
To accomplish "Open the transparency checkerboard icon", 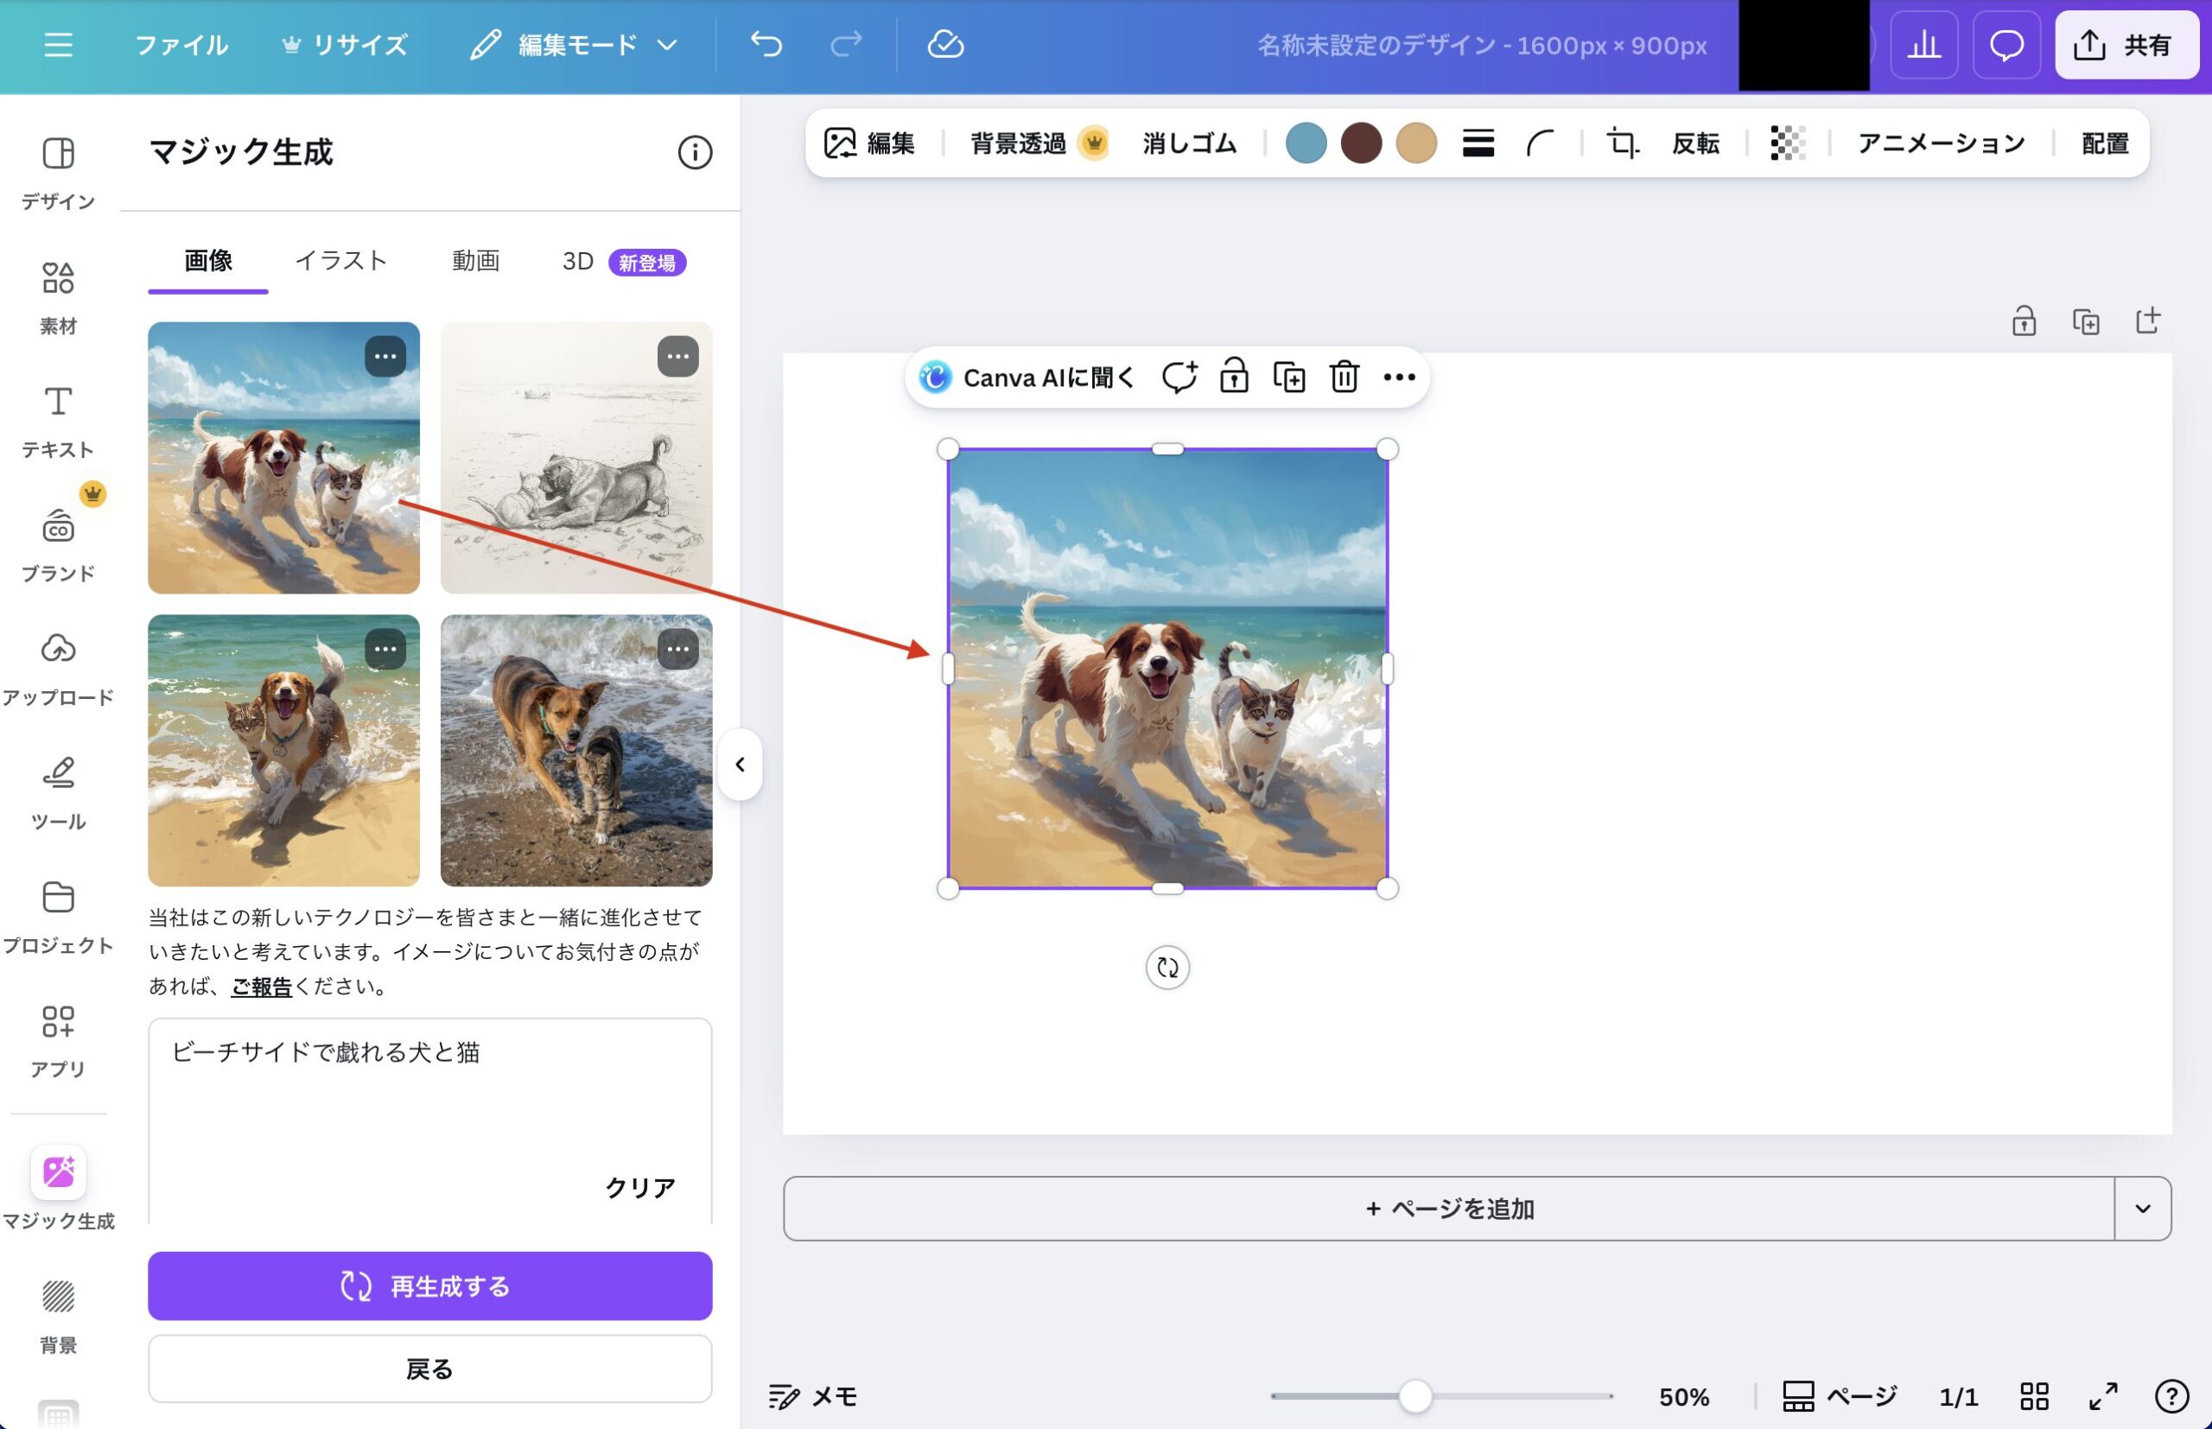I will point(1787,143).
